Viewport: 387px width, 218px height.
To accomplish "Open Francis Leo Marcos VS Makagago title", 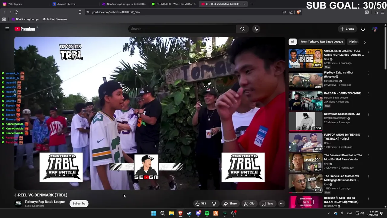I will pyautogui.click(x=341, y=178).
